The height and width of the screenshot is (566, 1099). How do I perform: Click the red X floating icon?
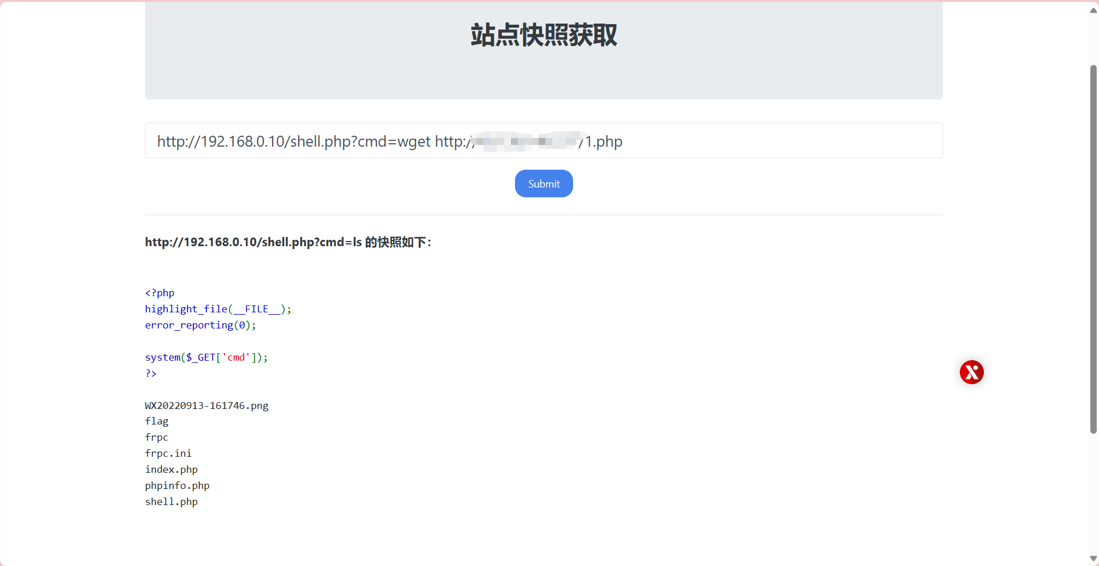pos(972,372)
